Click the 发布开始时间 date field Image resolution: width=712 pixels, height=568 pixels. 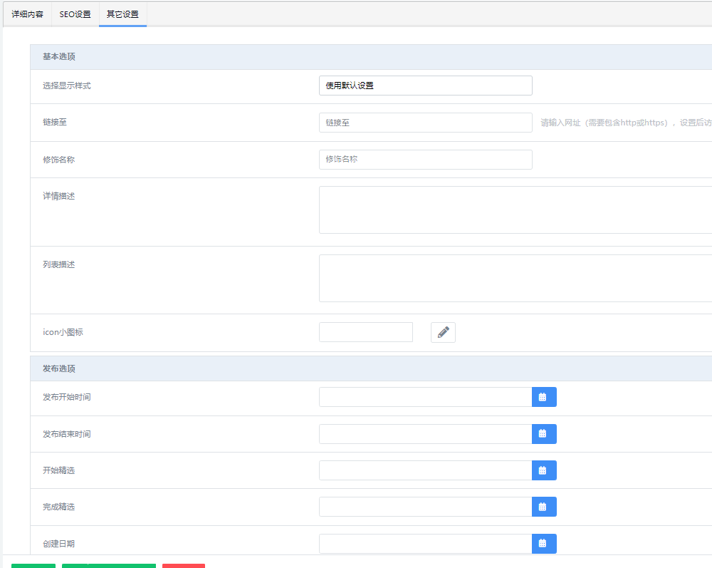[425, 397]
